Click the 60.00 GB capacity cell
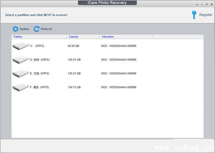This screenshot has height=153, width=215. tap(73, 46)
